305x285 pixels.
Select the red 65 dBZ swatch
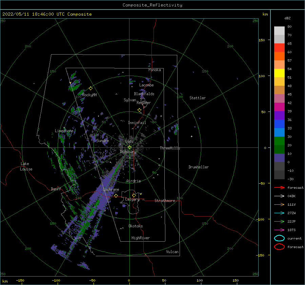[x=279, y=47]
